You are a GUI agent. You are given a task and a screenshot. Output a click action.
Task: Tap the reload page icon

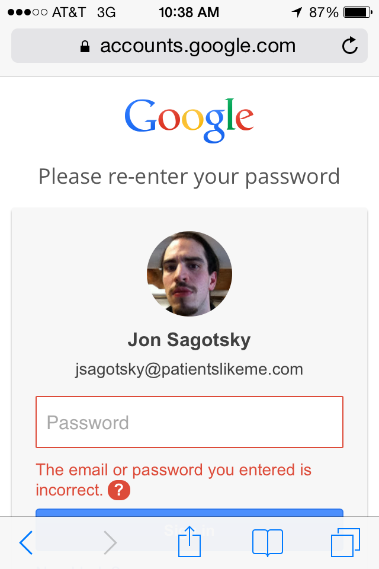350,46
